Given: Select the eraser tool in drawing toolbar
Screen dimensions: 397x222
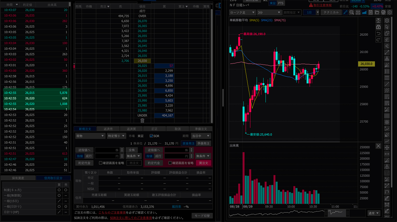Looking at the screenshot, I should coord(387,40).
